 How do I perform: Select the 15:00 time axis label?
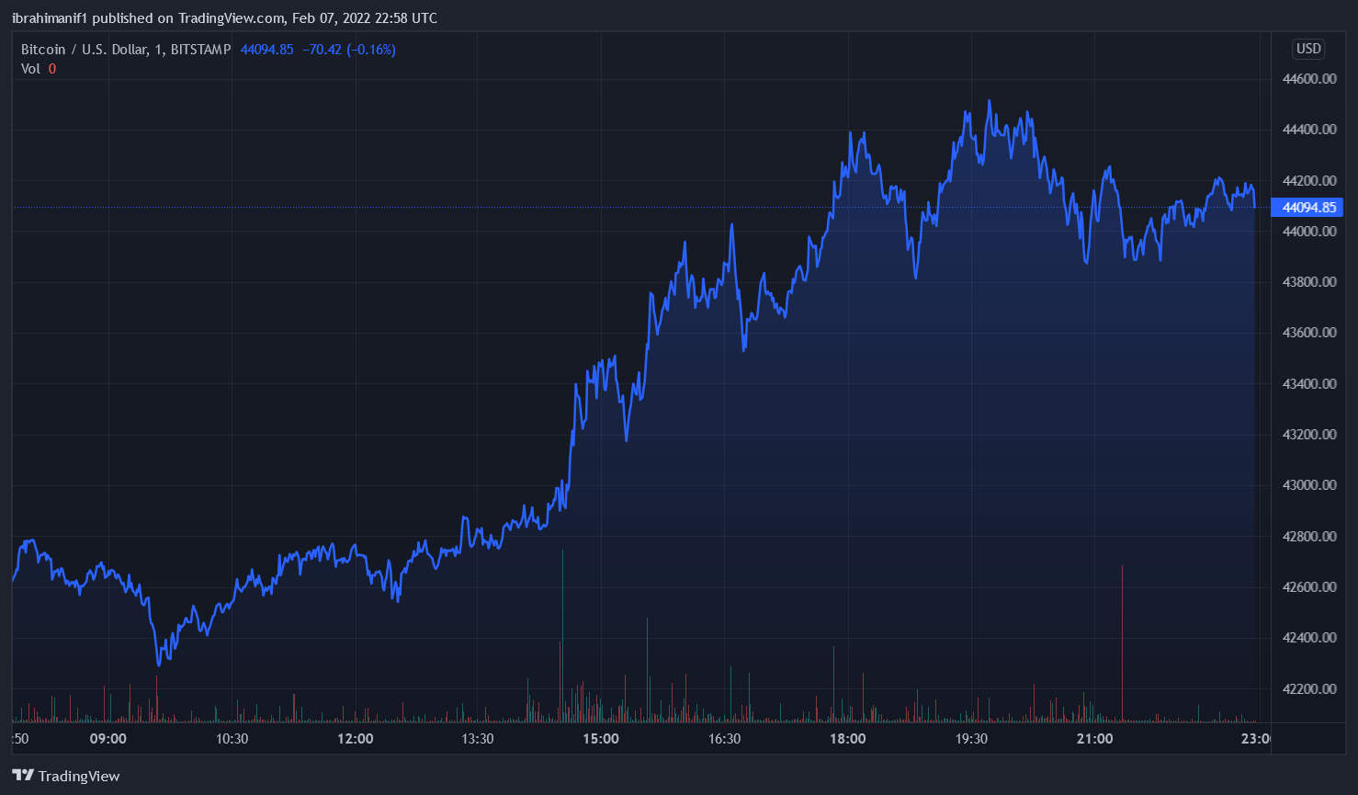(x=602, y=738)
